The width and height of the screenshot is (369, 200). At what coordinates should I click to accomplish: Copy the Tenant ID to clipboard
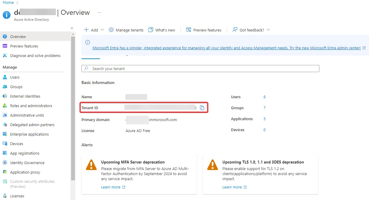(x=202, y=108)
